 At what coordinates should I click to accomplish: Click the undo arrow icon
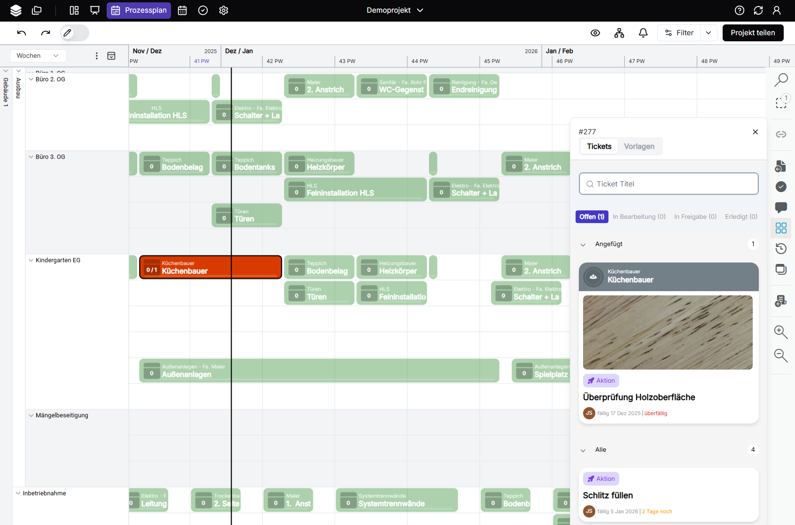pyautogui.click(x=22, y=33)
